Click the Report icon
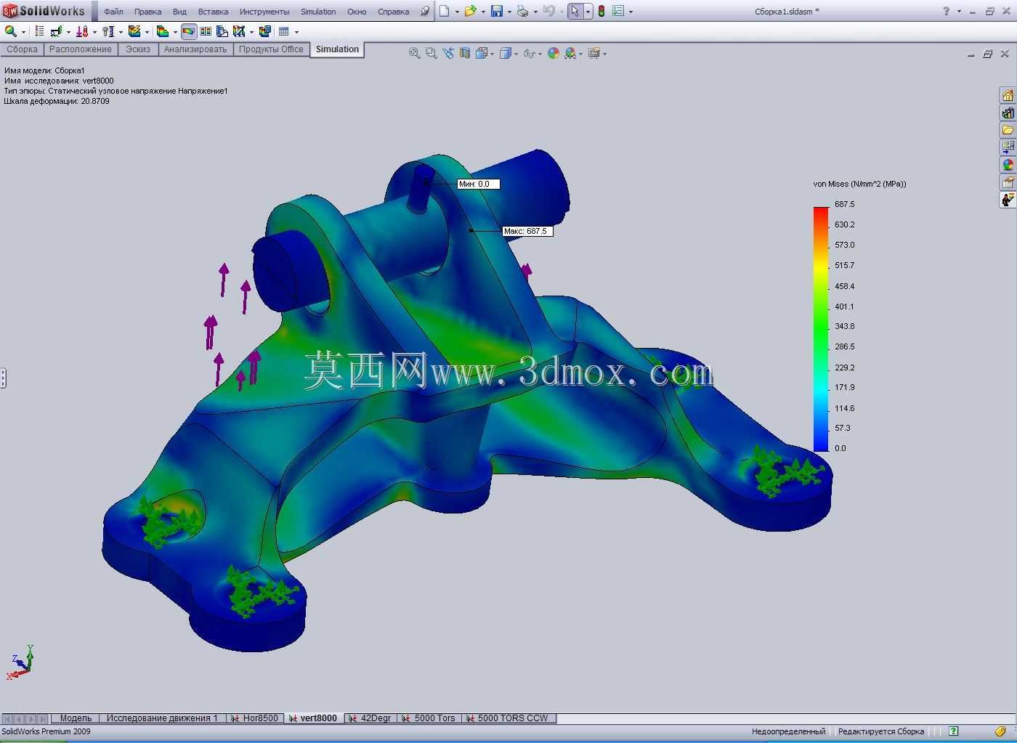The image size is (1017, 743). click(x=264, y=31)
